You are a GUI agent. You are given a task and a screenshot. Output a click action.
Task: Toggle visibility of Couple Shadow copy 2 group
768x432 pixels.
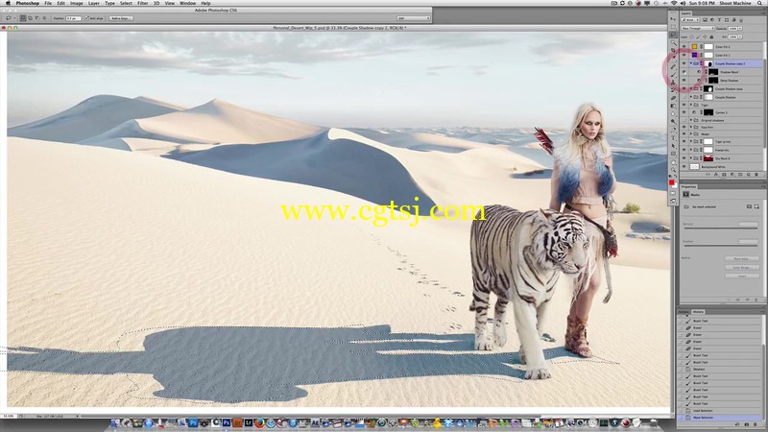(684, 63)
